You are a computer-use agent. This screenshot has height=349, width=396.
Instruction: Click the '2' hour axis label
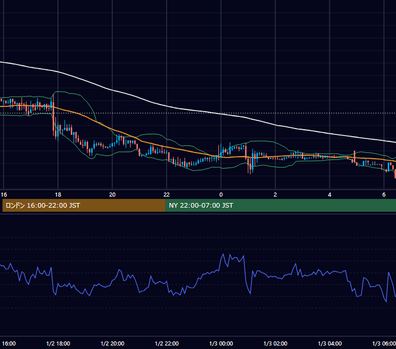(x=275, y=195)
